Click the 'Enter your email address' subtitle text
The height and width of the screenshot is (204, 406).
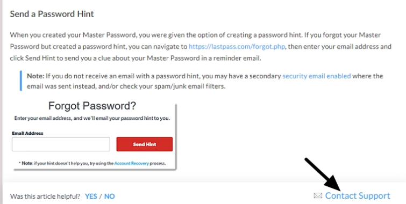[x=92, y=118]
